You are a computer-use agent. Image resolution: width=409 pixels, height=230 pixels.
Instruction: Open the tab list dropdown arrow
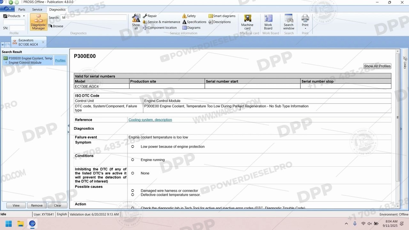3,45
